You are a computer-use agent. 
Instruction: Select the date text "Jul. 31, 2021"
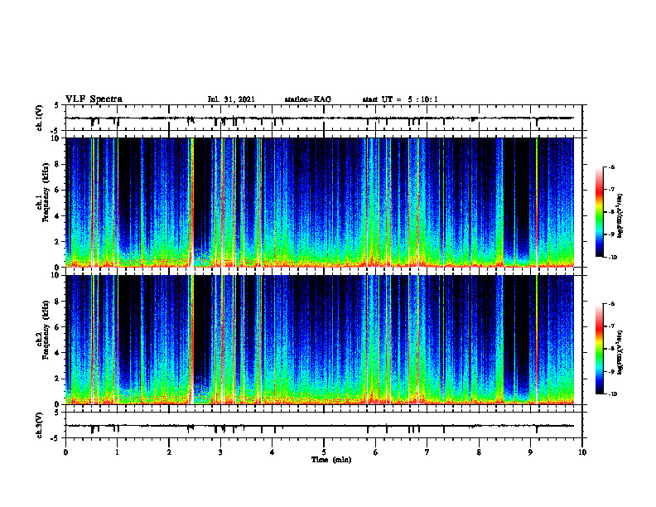(x=231, y=99)
